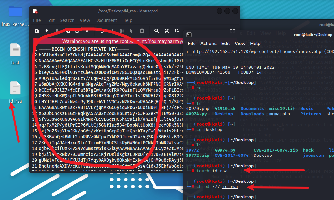334x200 pixels.
Task: Click the END_TIME line in terminal
Action: (x=230, y=67)
